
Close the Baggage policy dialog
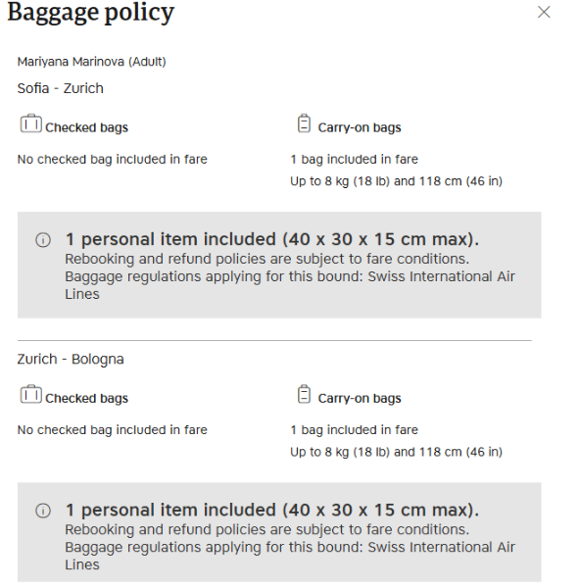(x=544, y=12)
